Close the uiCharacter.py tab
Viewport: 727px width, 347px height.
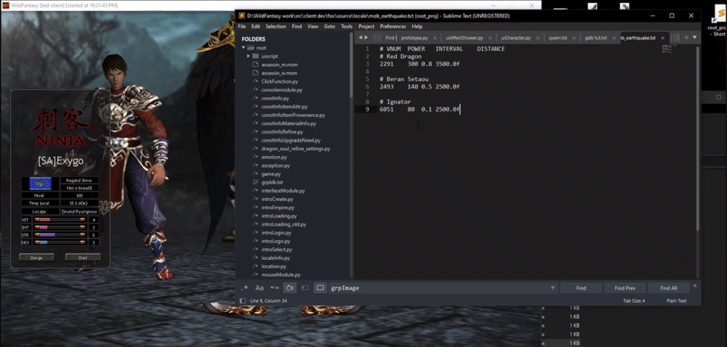pyautogui.click(x=538, y=38)
